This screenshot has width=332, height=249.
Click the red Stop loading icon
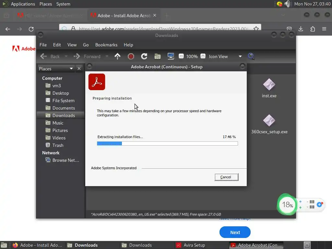pyautogui.click(x=131, y=56)
